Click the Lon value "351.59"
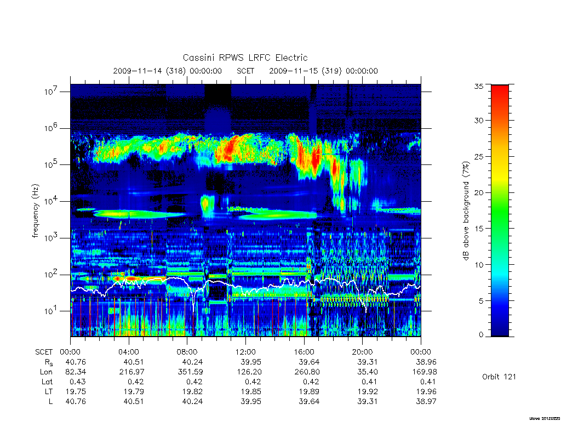This screenshot has height=421, width=561. click(190, 372)
